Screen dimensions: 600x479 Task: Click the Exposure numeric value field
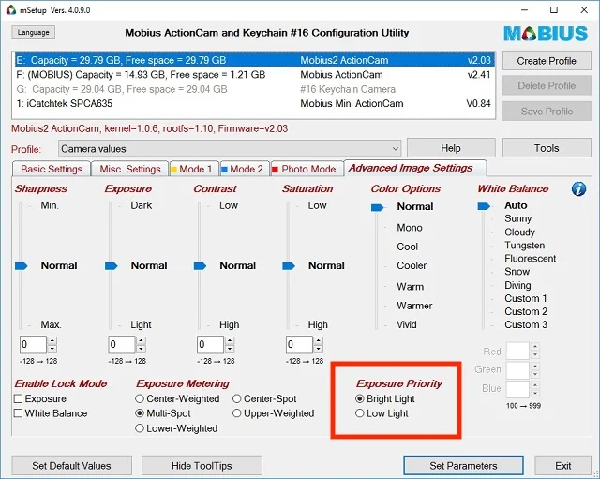122,345
